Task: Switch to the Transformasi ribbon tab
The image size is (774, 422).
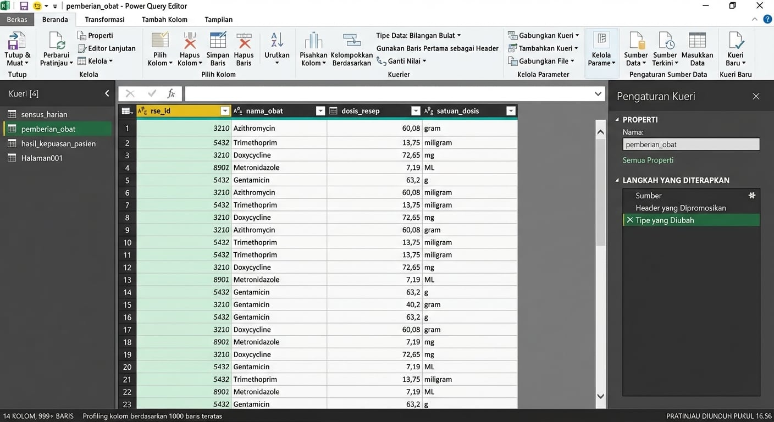Action: point(104,19)
